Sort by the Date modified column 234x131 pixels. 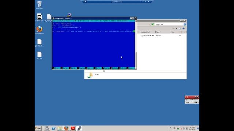pos(148,32)
